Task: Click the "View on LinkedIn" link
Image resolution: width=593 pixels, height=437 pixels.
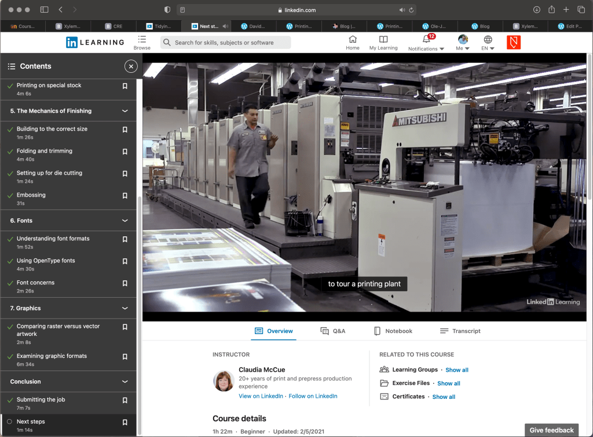Action: tap(261, 396)
